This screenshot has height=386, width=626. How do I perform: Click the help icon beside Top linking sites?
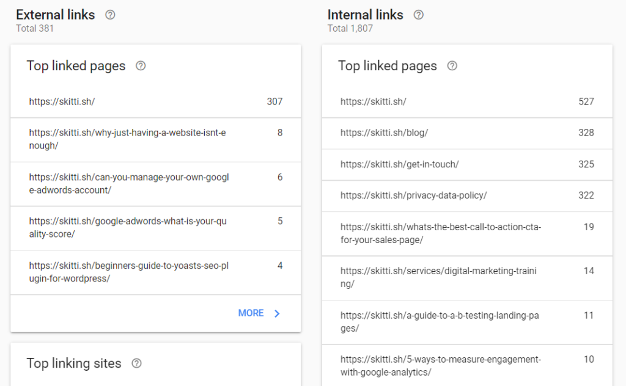(136, 363)
